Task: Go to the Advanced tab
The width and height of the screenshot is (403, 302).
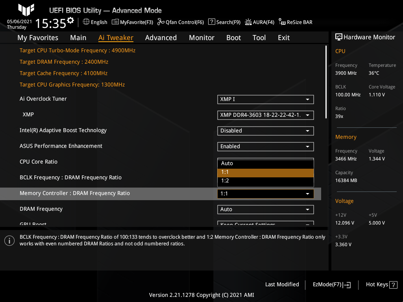Action: pyautogui.click(x=161, y=38)
